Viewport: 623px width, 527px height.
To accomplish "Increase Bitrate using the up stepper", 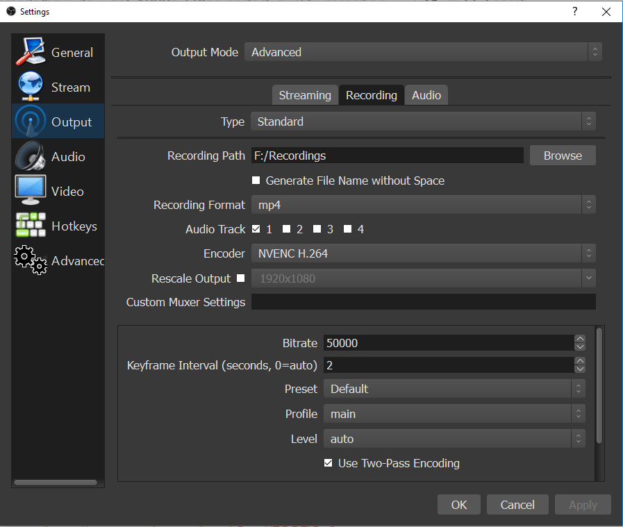I will click(x=580, y=339).
